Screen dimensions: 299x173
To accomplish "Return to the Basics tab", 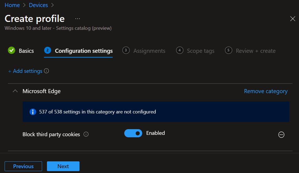I will pyautogui.click(x=26, y=51).
